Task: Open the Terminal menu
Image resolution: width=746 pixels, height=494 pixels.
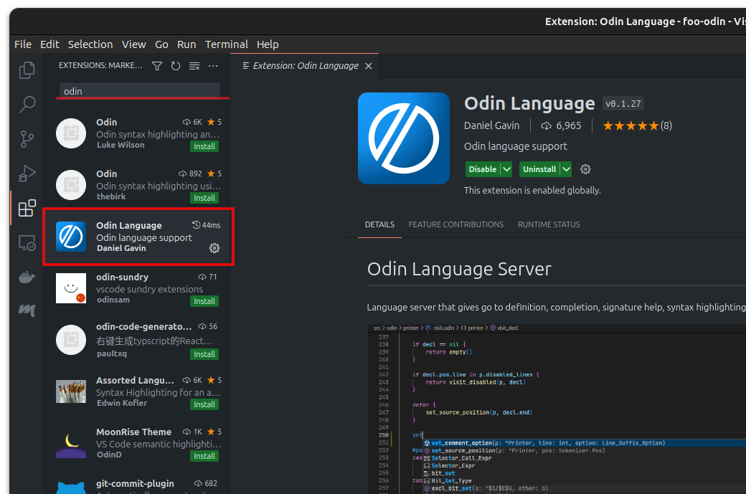Action: [x=227, y=44]
